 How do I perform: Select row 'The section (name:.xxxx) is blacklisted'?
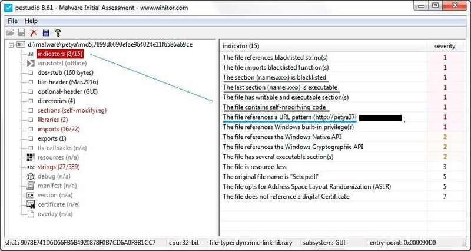coord(341,77)
